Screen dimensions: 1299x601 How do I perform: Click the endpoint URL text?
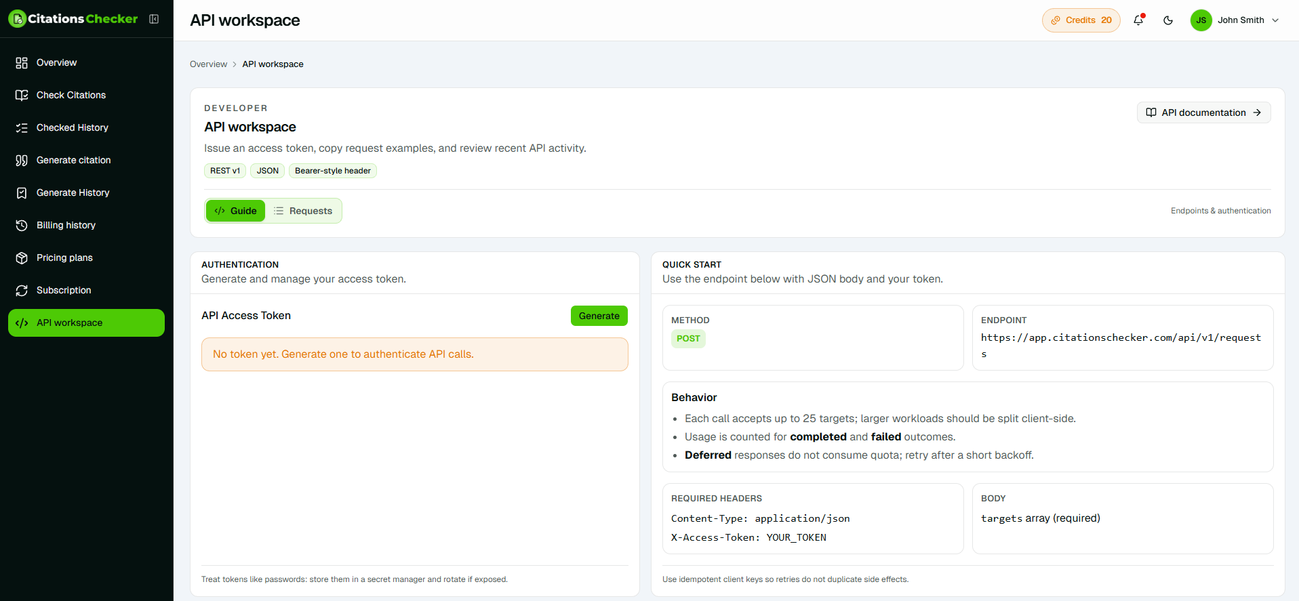(x=1121, y=346)
